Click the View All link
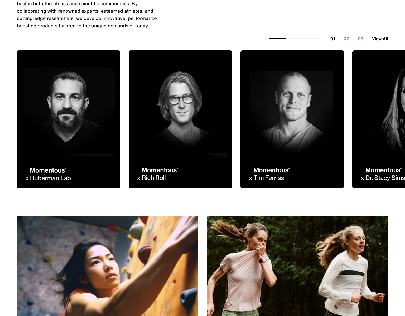 (380, 39)
